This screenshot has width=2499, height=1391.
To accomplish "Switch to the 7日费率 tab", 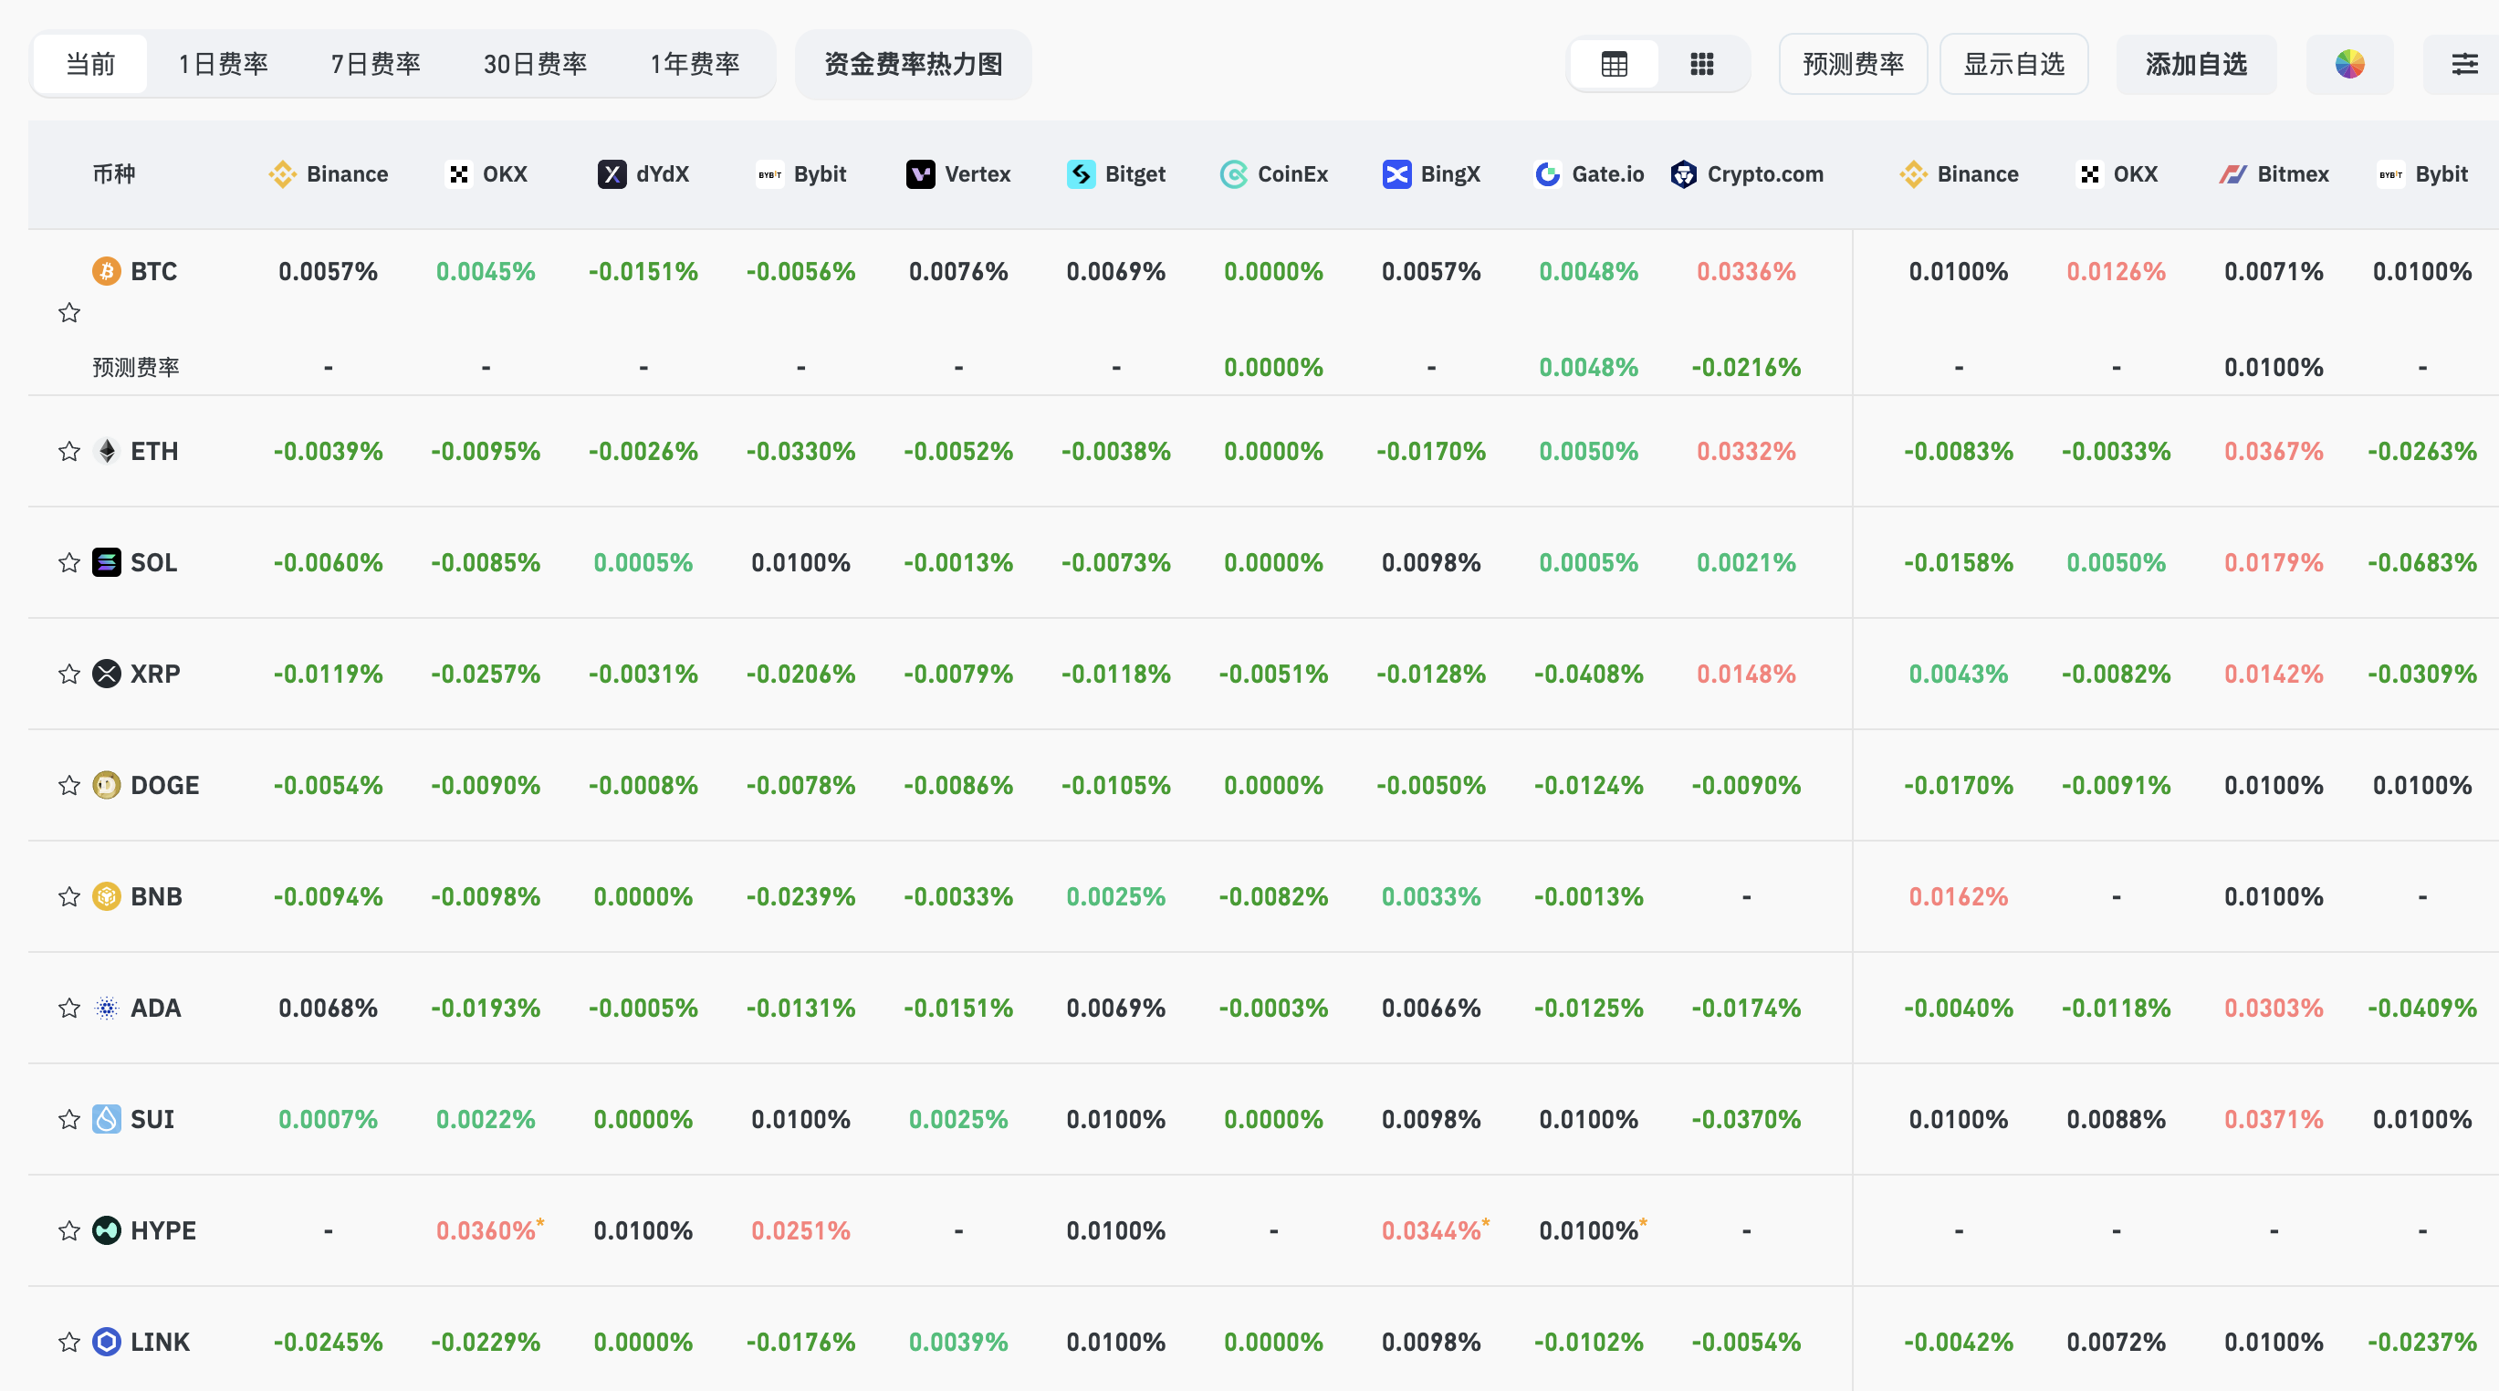I will [x=375, y=64].
